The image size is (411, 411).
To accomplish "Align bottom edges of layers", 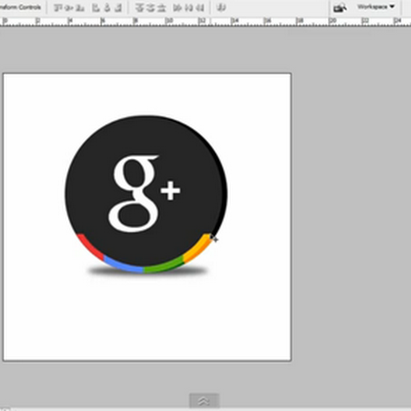I will click(80, 8).
